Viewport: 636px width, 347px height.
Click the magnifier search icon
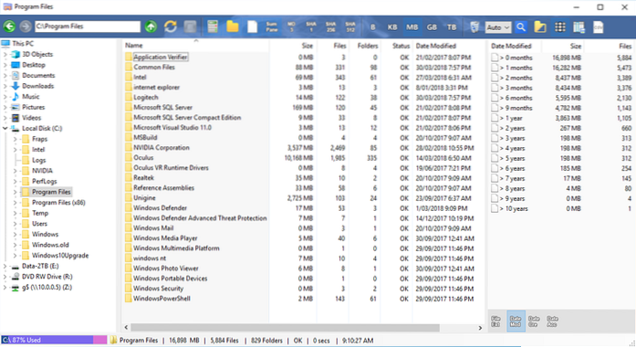521,27
